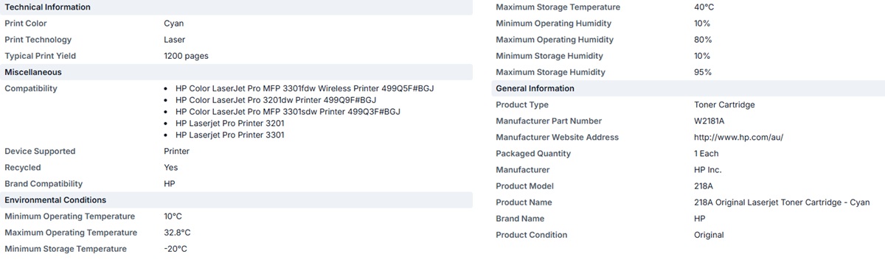Viewport: 885px width, 265px height.
Task: Click the Technical Information section header
Action: click(236, 7)
